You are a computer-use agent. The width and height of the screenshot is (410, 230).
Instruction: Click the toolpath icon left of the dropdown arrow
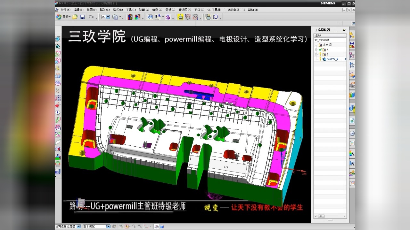[x=195, y=17]
